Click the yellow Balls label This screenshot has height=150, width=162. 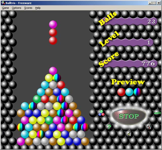[x=108, y=19]
